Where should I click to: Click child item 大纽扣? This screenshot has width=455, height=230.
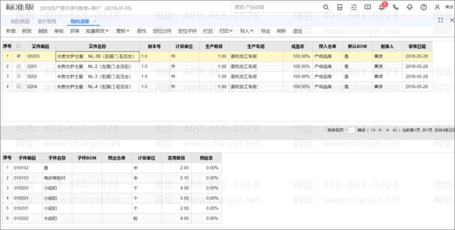pyautogui.click(x=50, y=218)
